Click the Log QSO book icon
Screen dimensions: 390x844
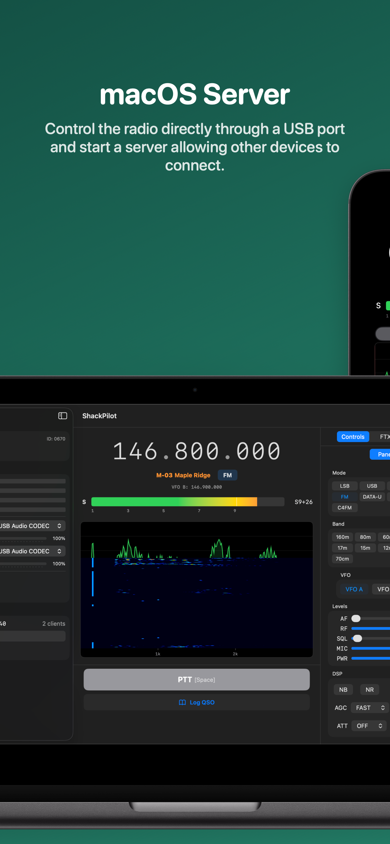(182, 702)
